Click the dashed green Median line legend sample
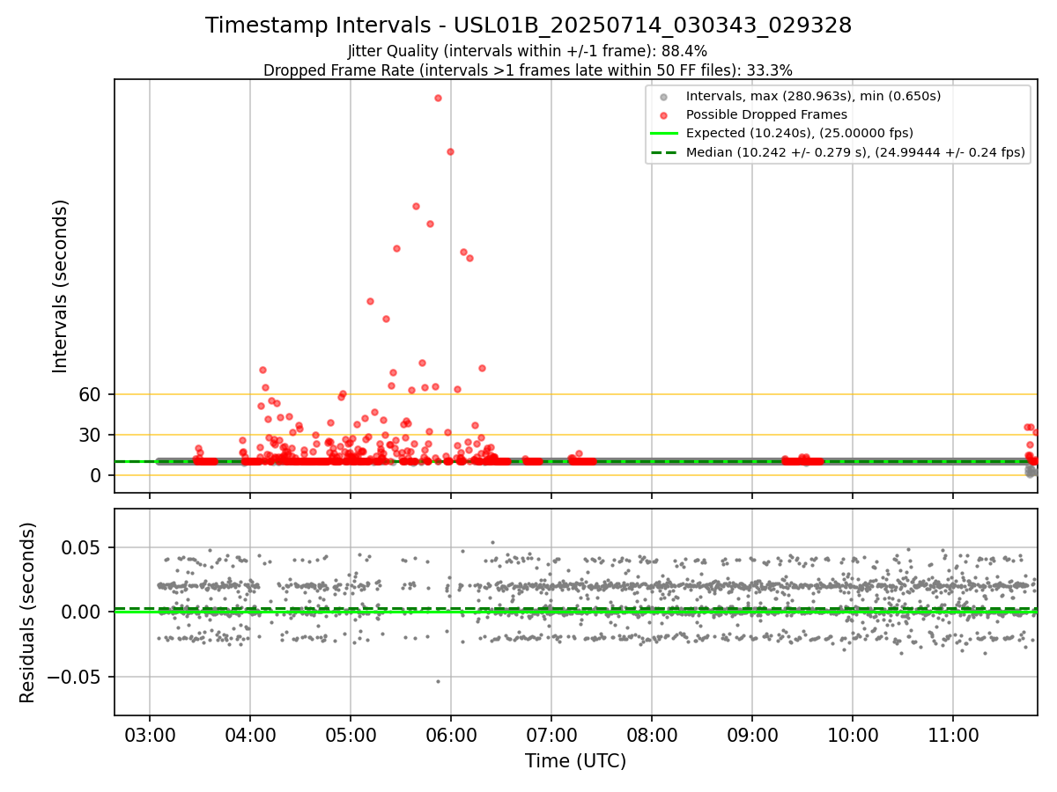Image resolution: width=1057 pixels, height=792 pixels. 664,152
